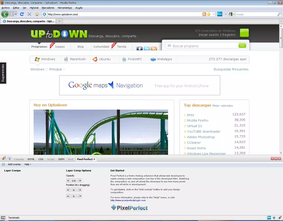This screenshot has width=283, height=221.
Task: Open Mozilla Firefox in Top descargas
Action: tap(197, 120)
